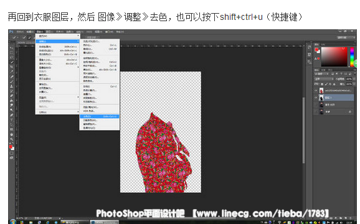Image resolution: width=360 pixels, height=224 pixels.
Task: Select the Pen tool
Action: [x=11, y=115]
